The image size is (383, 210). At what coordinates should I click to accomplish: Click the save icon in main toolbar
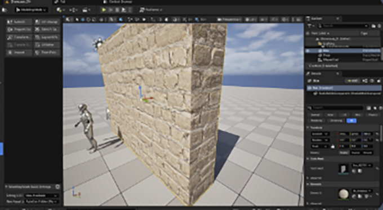point(5,10)
